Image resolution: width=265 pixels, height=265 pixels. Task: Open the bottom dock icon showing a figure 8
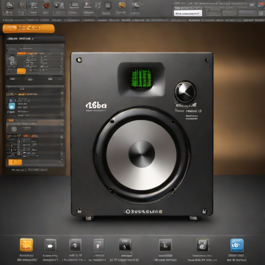98,245
